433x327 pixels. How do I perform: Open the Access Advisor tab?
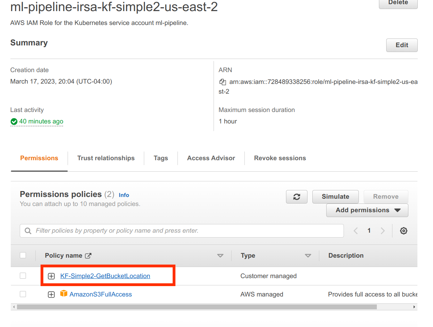tap(210, 158)
